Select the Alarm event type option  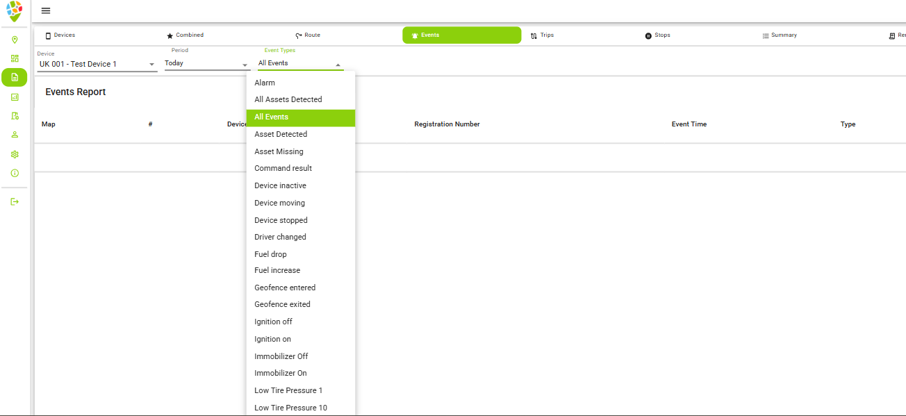(x=265, y=83)
